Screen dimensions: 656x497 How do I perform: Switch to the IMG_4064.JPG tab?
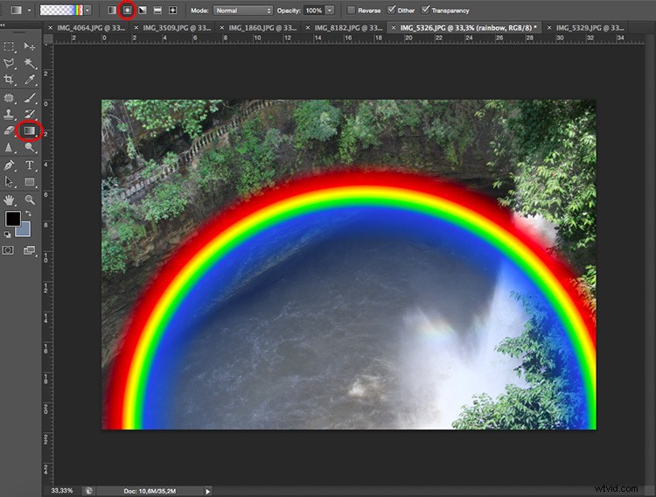coord(91,28)
